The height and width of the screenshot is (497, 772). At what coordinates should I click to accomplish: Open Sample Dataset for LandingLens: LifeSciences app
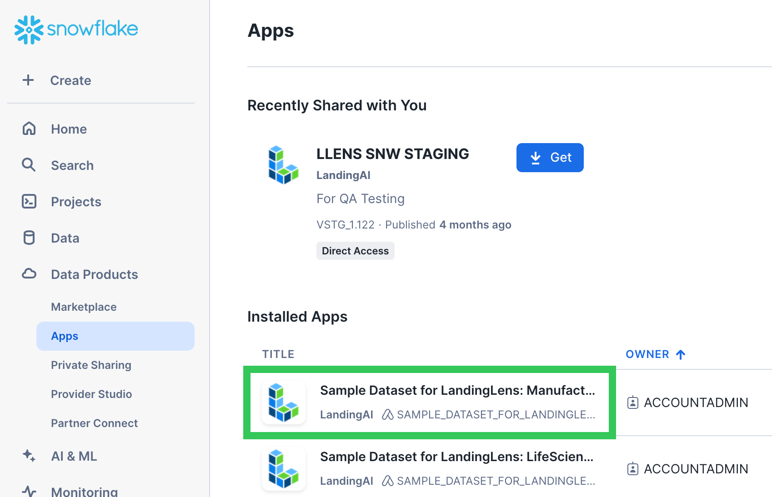click(x=456, y=457)
